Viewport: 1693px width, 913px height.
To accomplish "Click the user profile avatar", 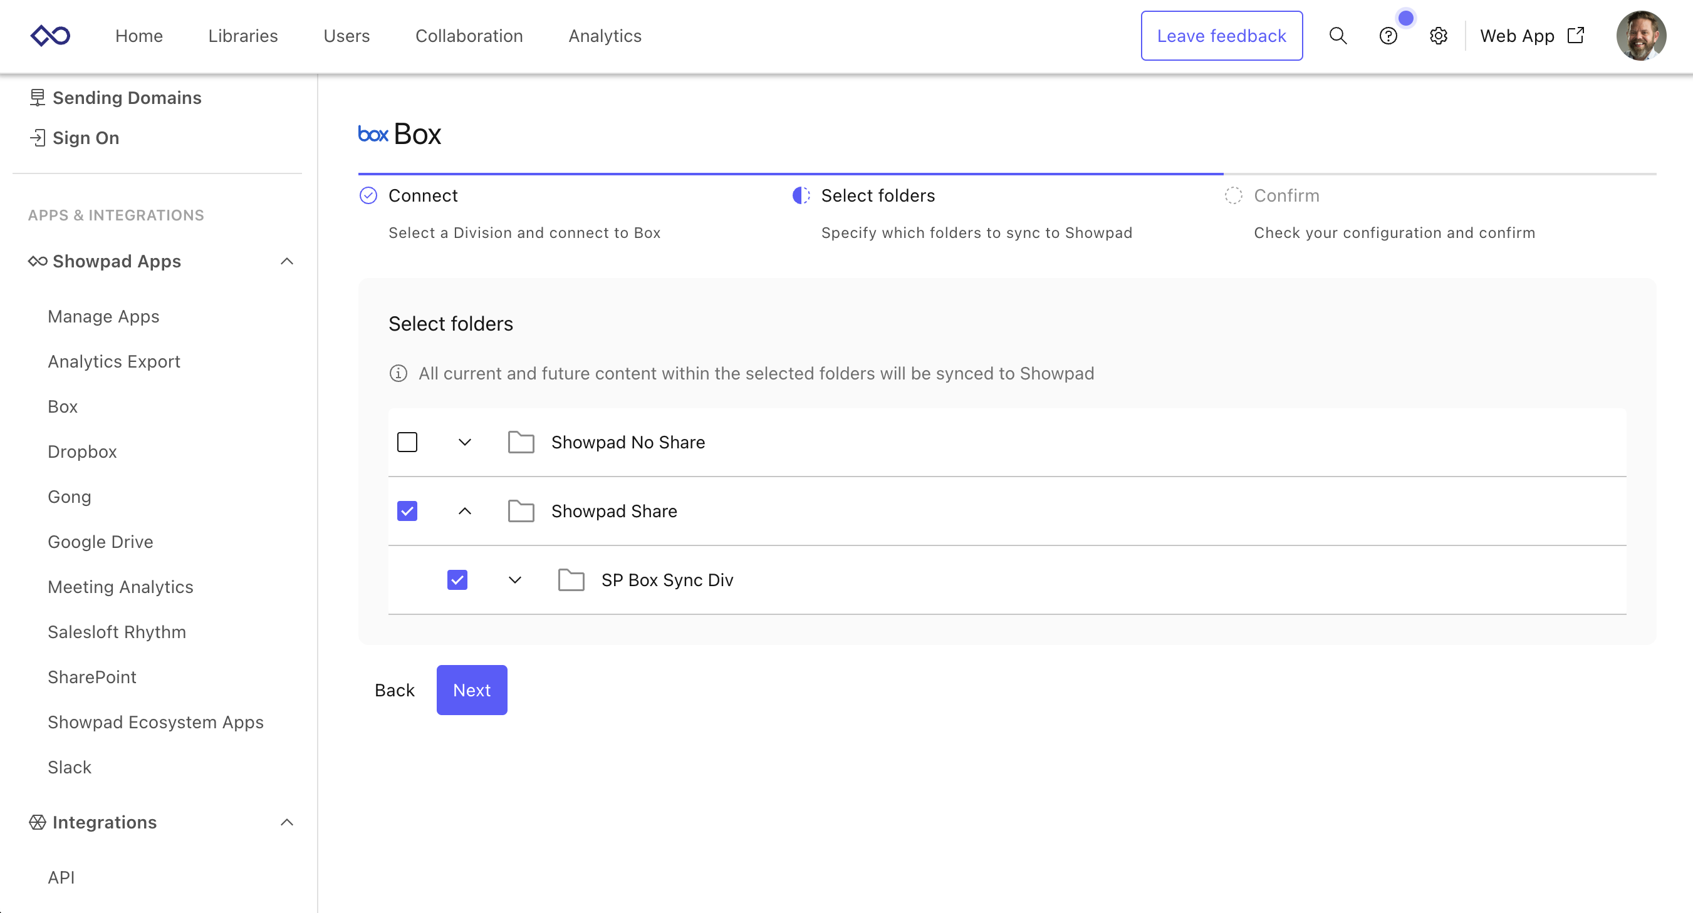I will click(1640, 36).
